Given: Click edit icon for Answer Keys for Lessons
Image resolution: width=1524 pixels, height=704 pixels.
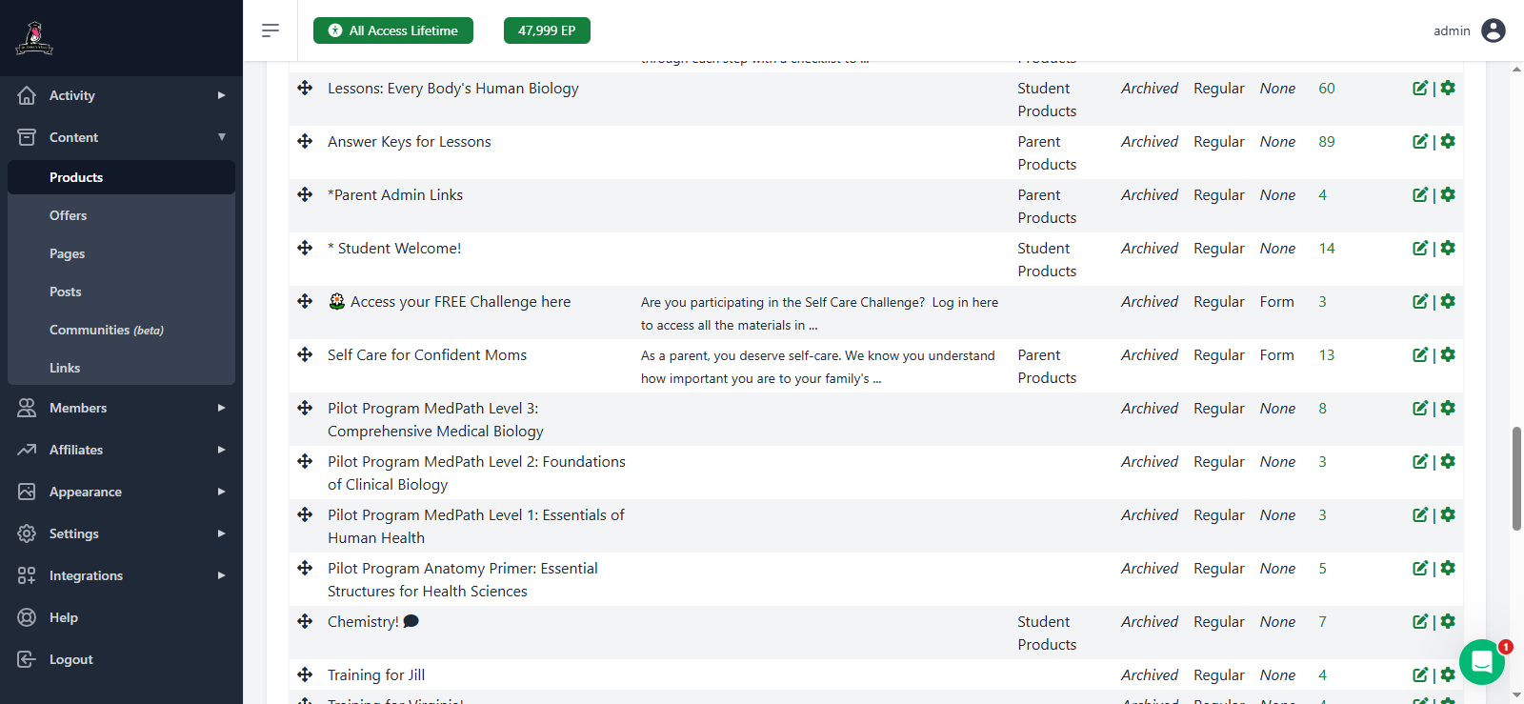Looking at the screenshot, I should pos(1420,142).
